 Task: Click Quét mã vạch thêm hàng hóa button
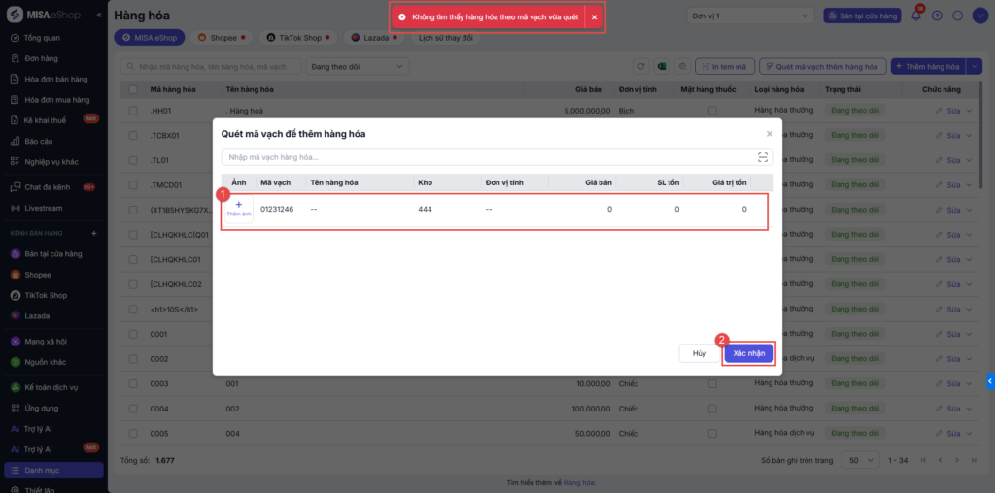tap(822, 67)
